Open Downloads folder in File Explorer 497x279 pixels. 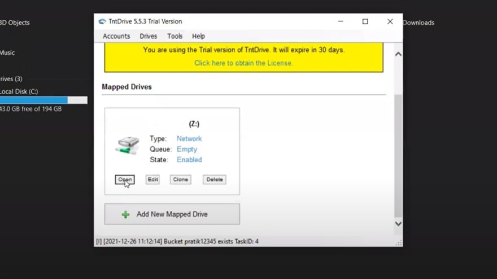click(418, 23)
